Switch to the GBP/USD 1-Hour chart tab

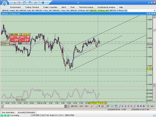(61, 11)
